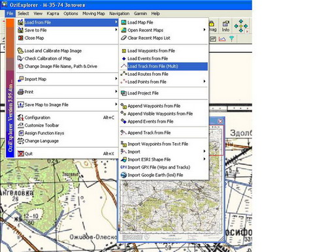Click Ожидов-Олеско label on the map
The height and width of the screenshot is (252, 311).
coord(93,237)
